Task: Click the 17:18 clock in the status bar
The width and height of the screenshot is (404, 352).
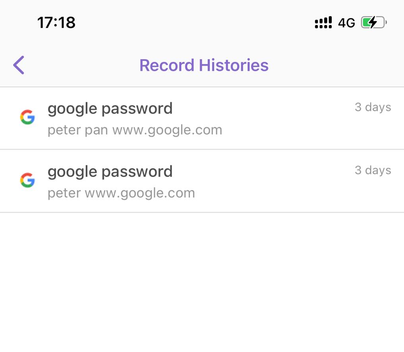Action: click(56, 23)
